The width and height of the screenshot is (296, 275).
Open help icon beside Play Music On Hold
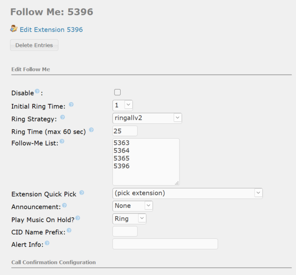coord(78,218)
